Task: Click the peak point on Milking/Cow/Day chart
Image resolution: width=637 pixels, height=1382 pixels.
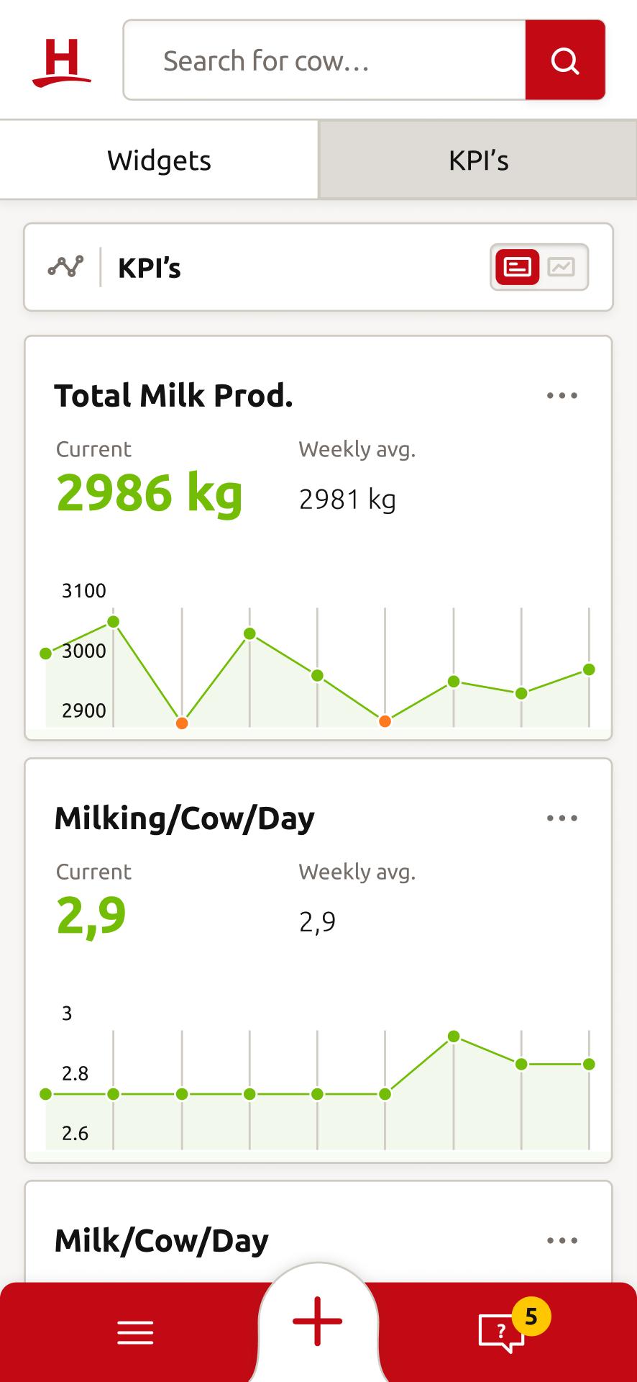Action: (x=454, y=1036)
